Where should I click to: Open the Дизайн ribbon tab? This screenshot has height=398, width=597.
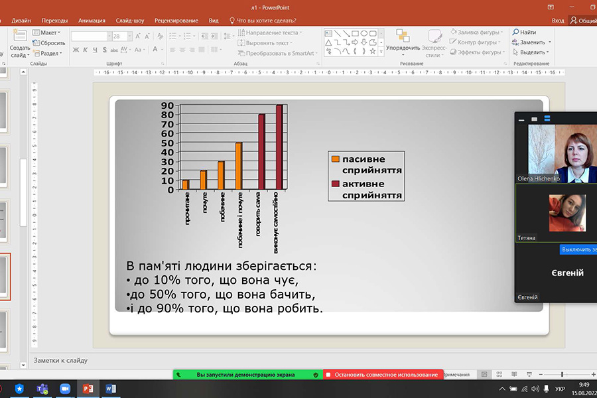tap(21, 21)
